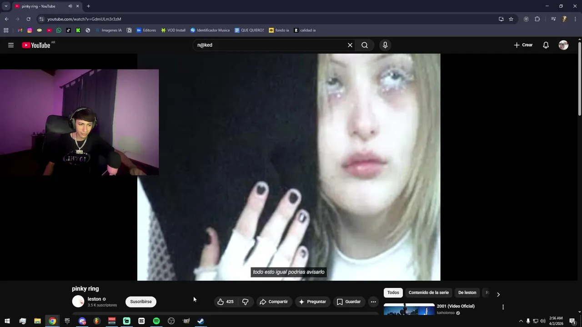Open Steam from taskbar

[201, 321]
